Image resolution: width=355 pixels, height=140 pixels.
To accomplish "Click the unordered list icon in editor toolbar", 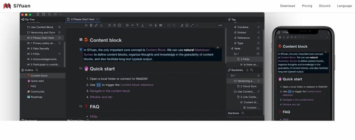I will [109, 25].
